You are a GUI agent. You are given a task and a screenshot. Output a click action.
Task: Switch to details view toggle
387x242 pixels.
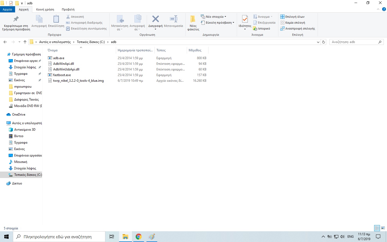(377, 228)
